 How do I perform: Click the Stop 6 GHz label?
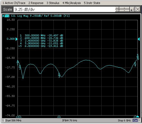click(124, 121)
